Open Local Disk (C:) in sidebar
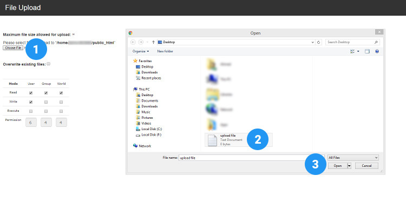406x216 pixels. click(149, 129)
